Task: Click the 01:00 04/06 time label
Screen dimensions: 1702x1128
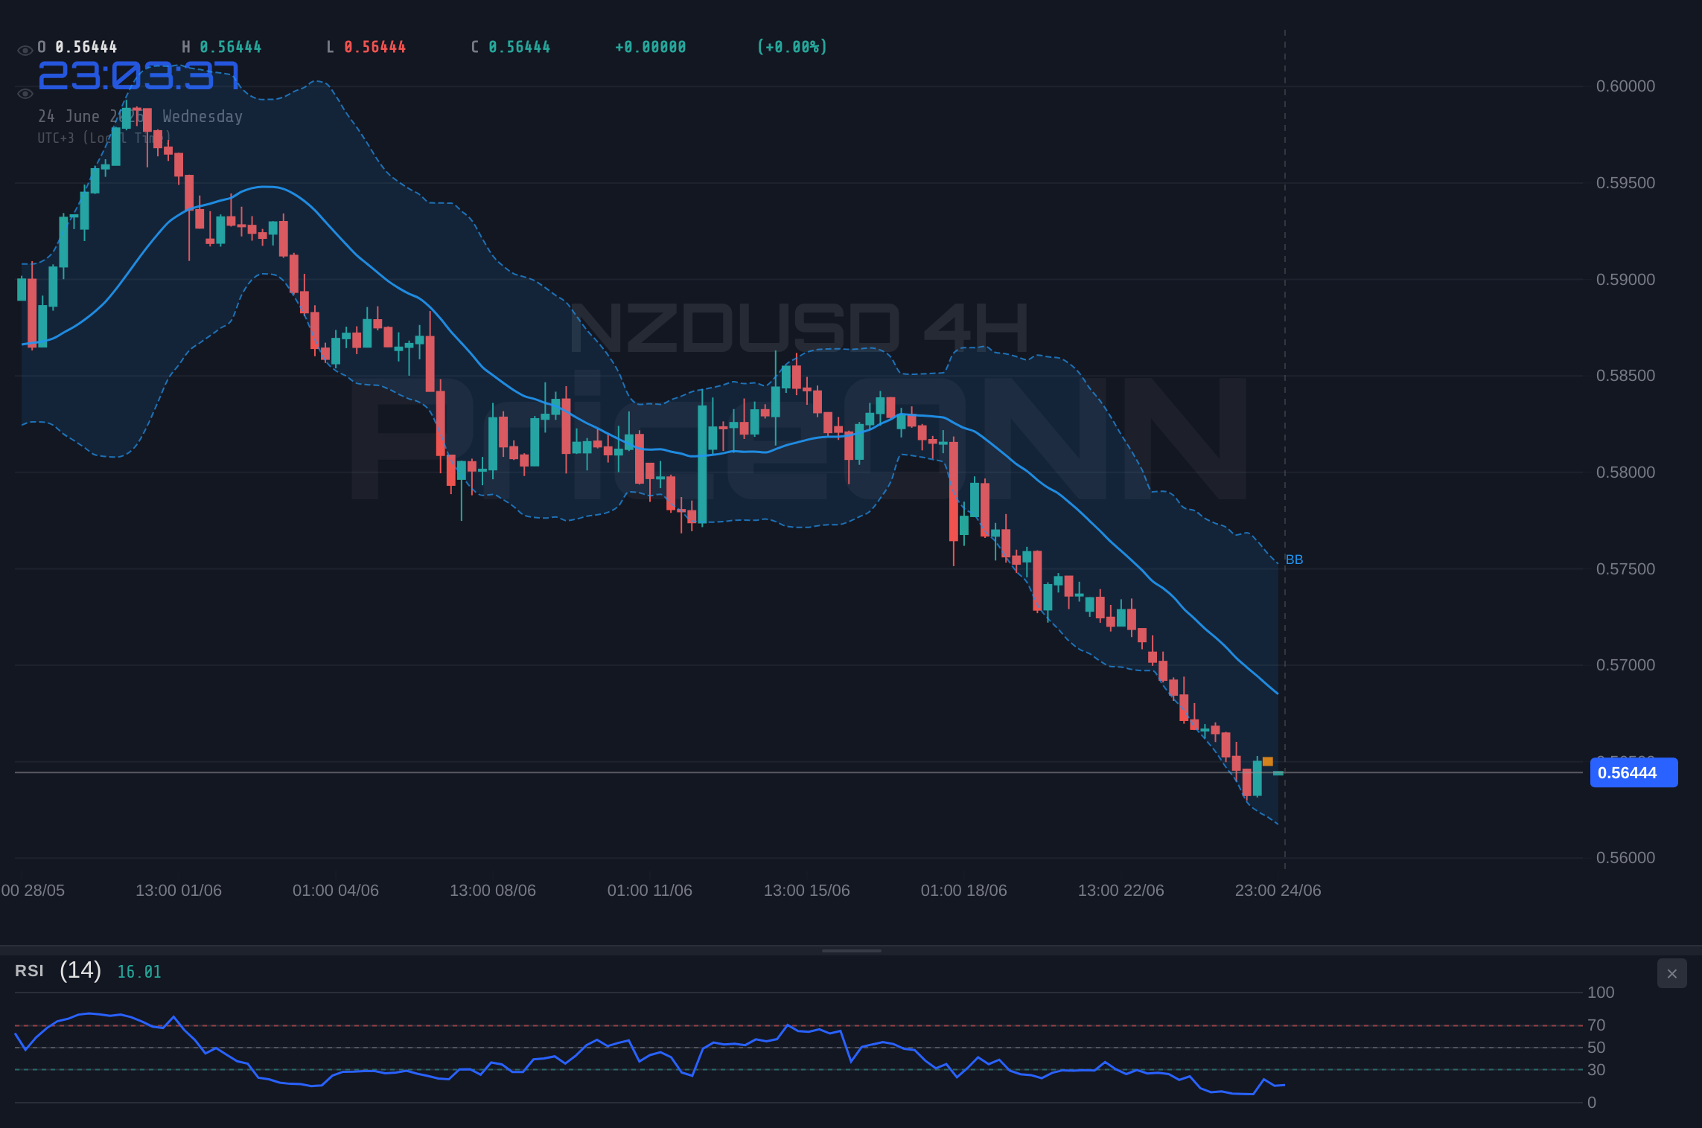Action: click(x=336, y=891)
